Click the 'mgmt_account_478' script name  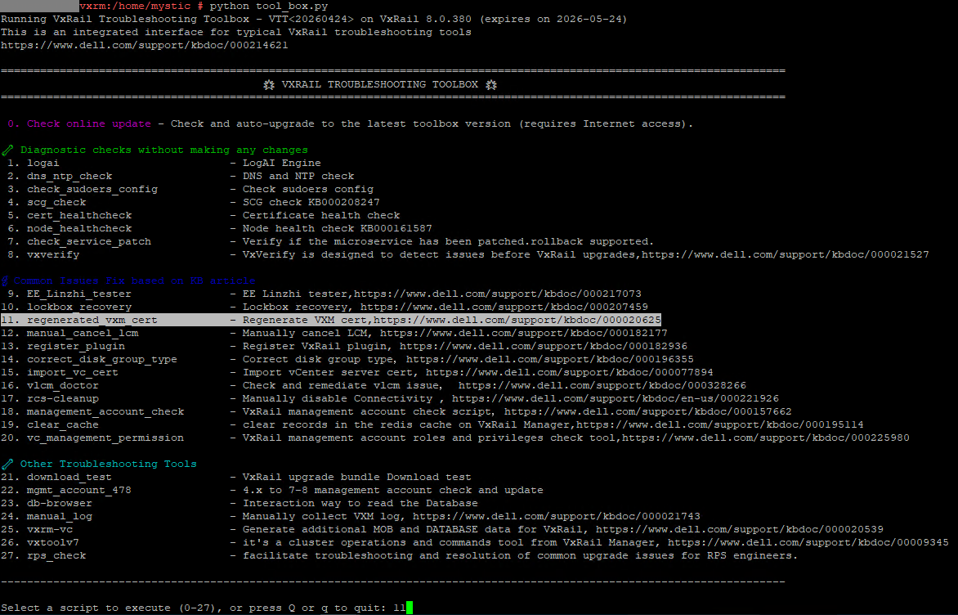coord(78,491)
